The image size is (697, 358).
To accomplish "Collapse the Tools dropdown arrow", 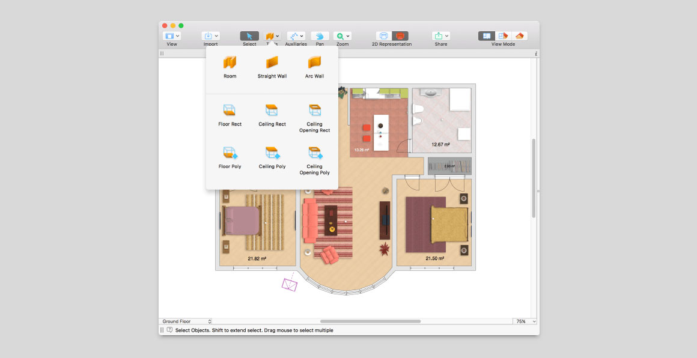I will tap(278, 36).
